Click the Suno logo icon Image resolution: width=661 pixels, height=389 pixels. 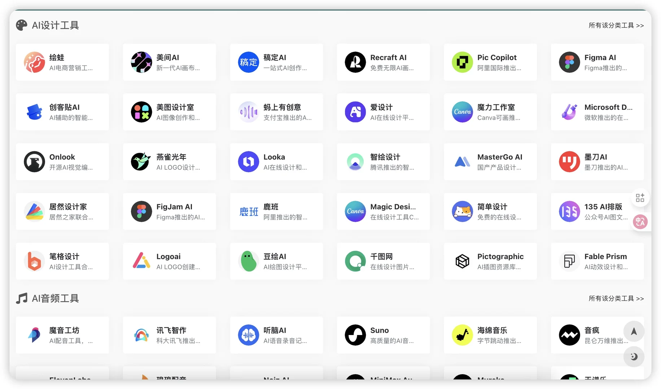(355, 335)
